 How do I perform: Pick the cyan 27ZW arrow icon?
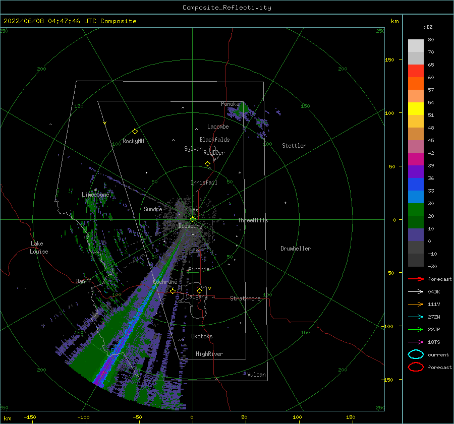(416, 317)
